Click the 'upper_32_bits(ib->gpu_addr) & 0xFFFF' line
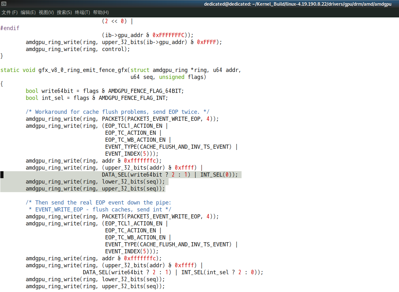The width and height of the screenshot is (399, 292). (x=124, y=42)
